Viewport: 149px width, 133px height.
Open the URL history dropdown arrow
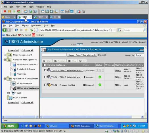pyautogui.click(x=114, y=30)
